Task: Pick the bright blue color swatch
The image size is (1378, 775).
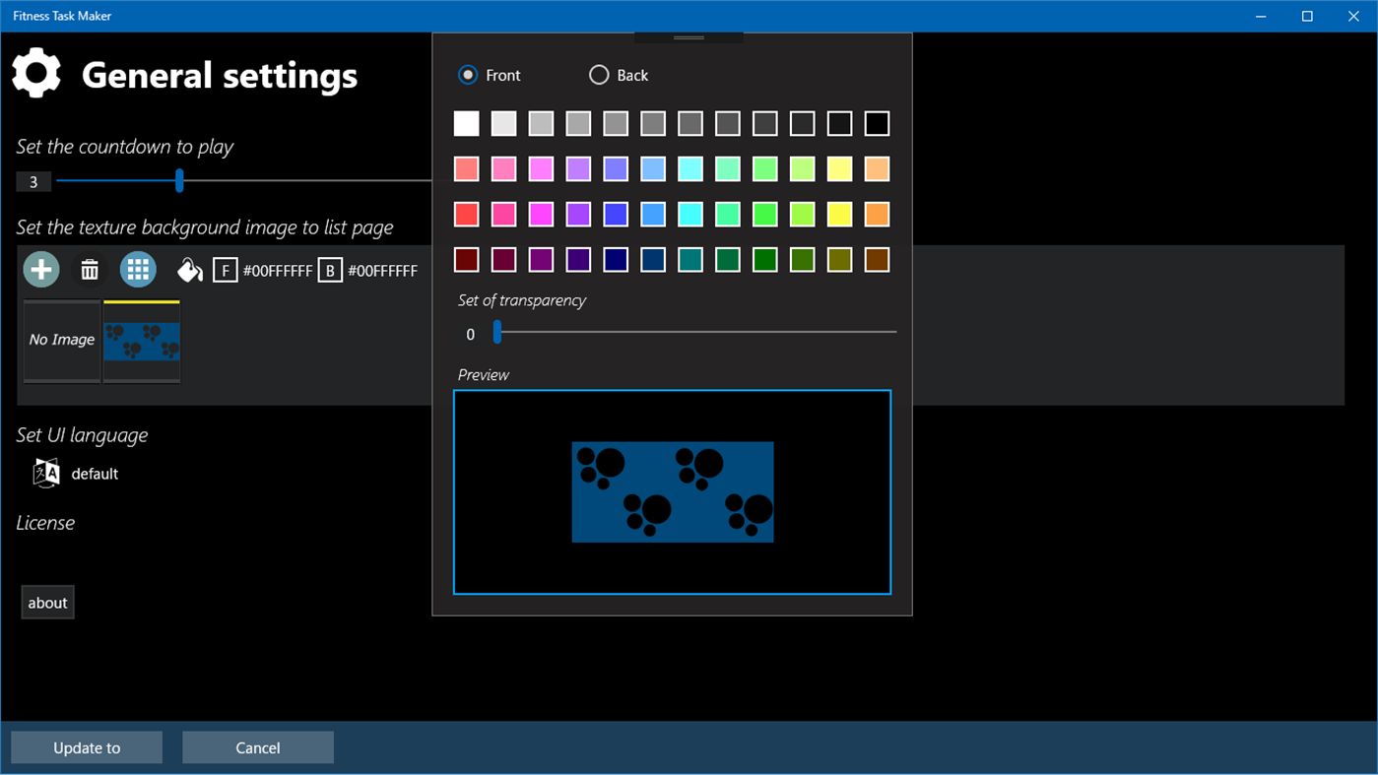Action: [616, 214]
